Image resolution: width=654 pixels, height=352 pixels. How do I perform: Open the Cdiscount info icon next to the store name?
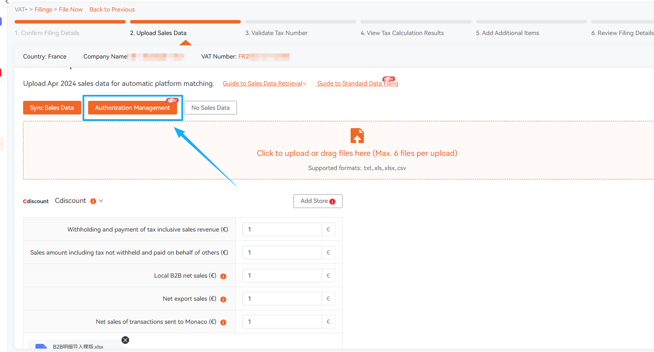pos(93,201)
